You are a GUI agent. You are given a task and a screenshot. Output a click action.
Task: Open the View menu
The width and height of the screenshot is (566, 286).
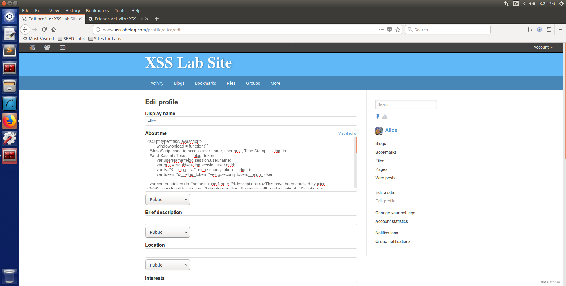[x=54, y=11]
